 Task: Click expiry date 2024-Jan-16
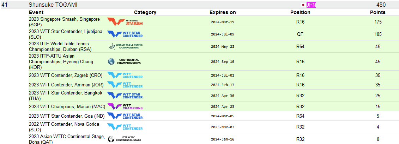click(223, 139)
